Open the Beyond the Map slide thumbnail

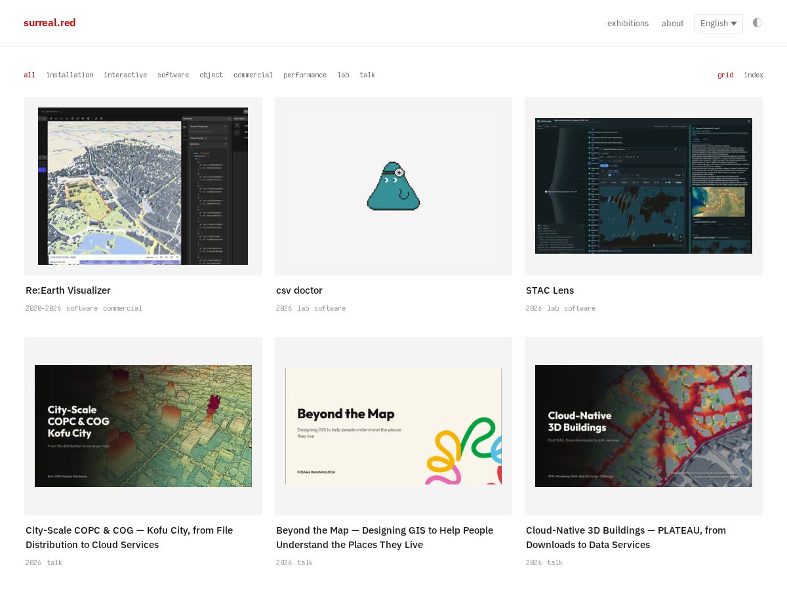[x=393, y=426]
